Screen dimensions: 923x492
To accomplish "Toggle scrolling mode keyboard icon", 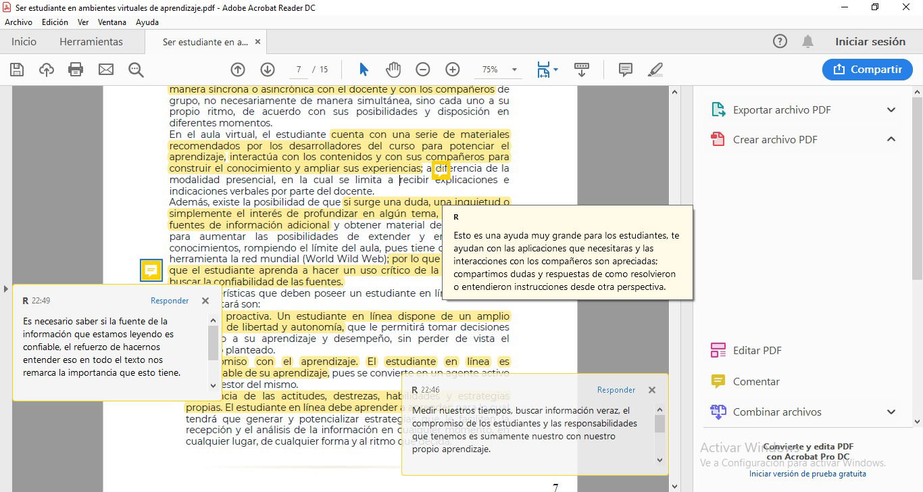I will coord(582,70).
